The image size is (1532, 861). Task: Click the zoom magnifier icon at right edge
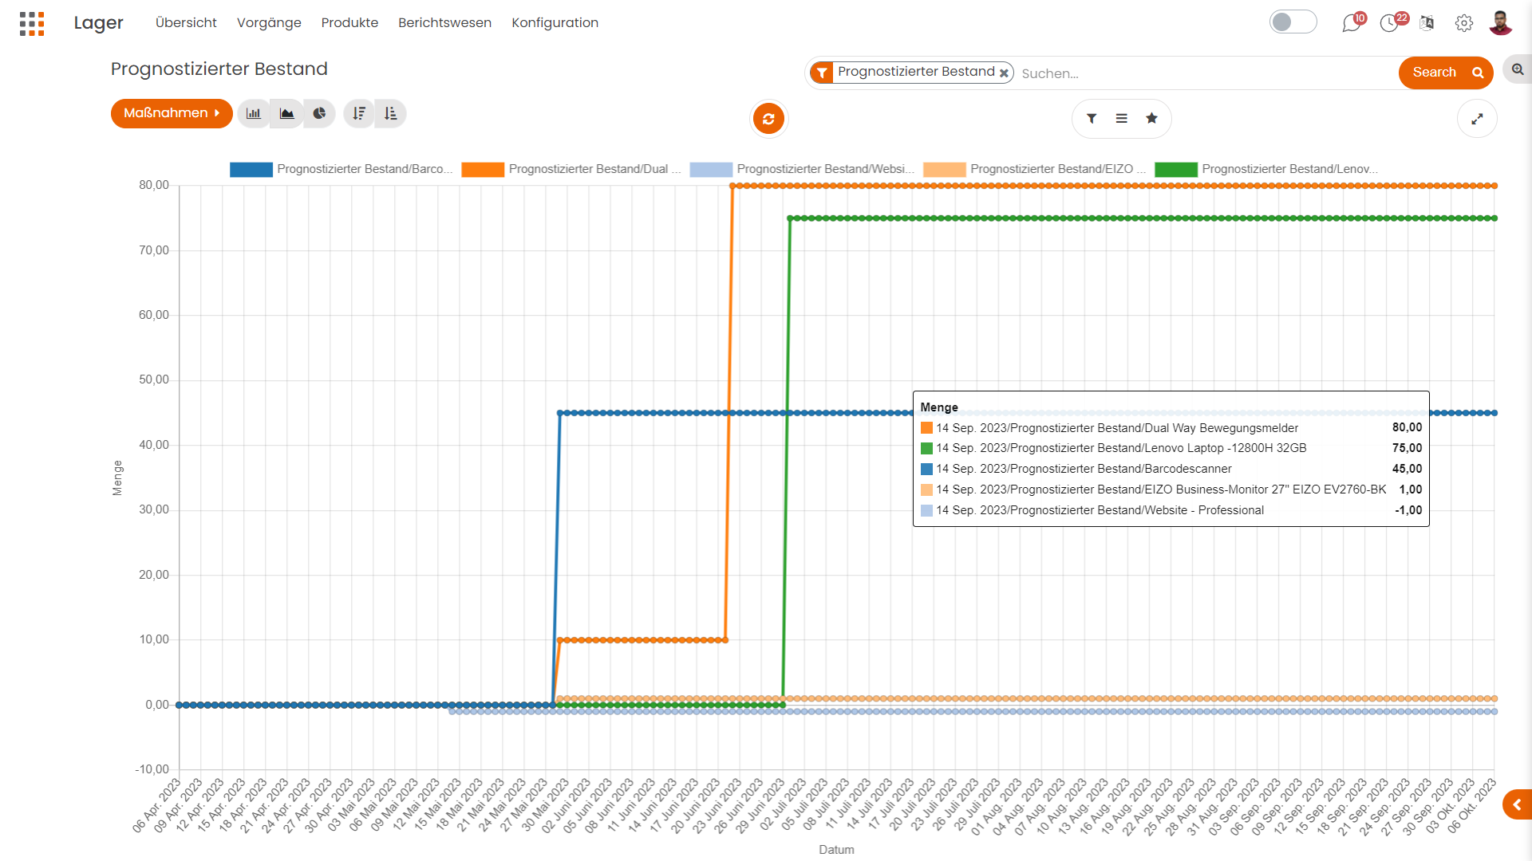pos(1518,70)
